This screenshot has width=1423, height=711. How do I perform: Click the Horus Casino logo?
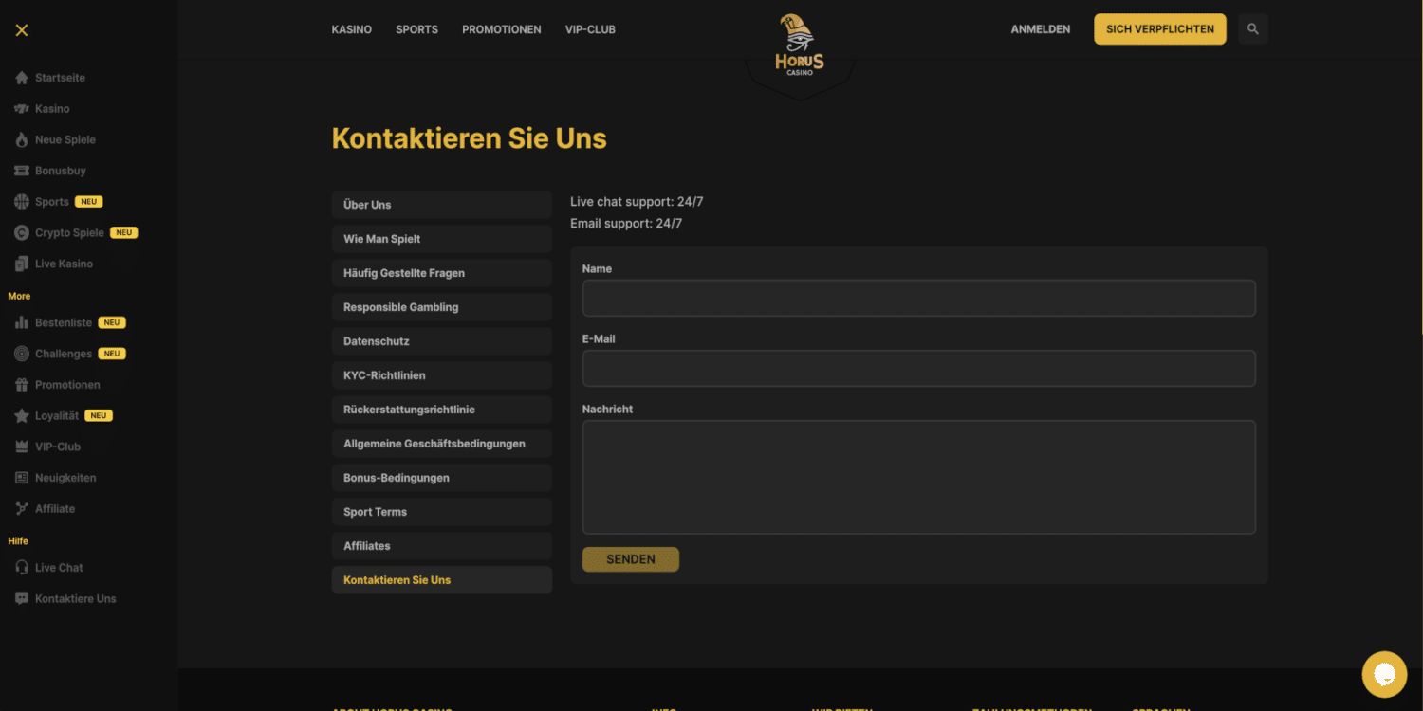(800, 46)
